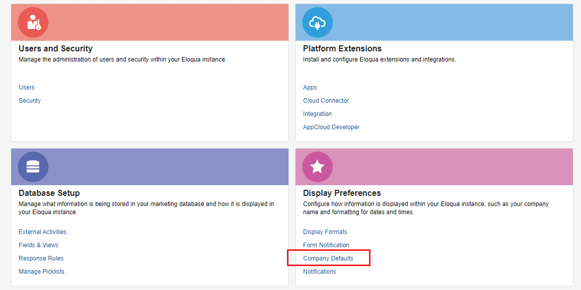The image size is (581, 290).
Task: Go to the Integration link
Action: (x=318, y=114)
